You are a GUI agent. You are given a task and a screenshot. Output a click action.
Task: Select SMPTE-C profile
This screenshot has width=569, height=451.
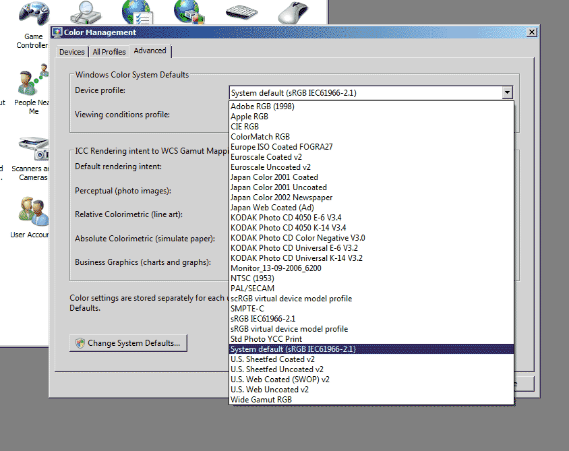371,309
